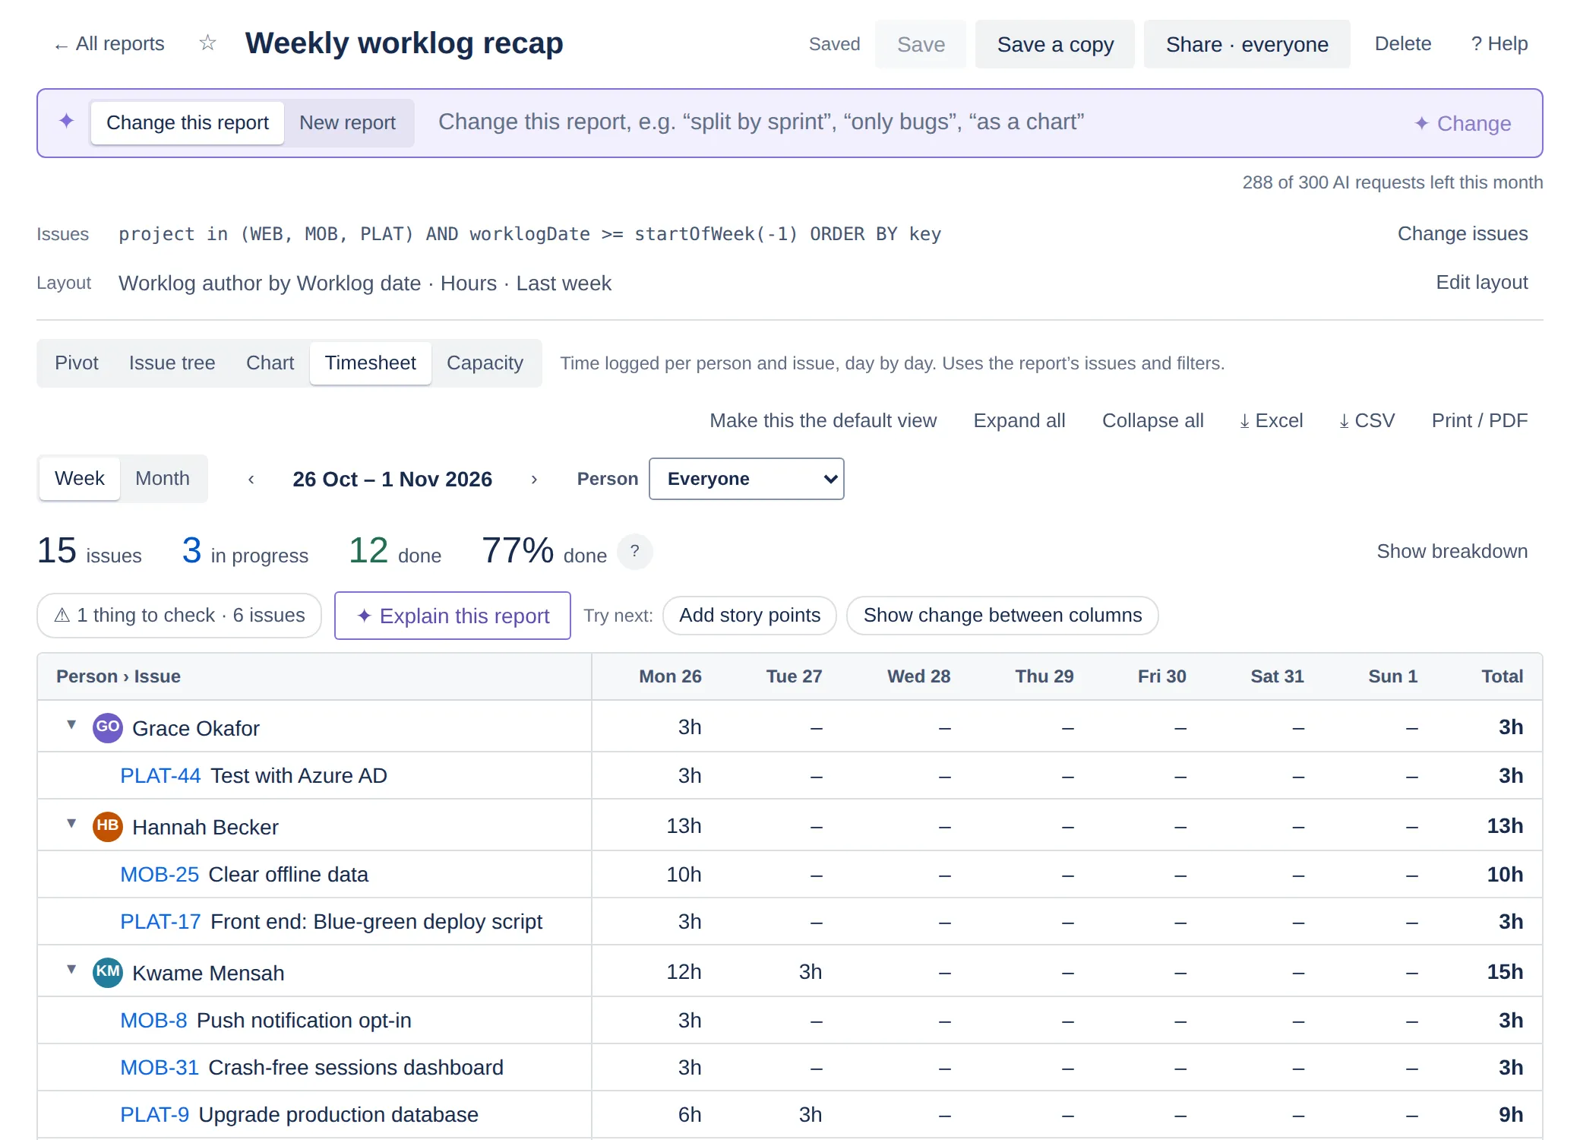Open the Chart tab
The image size is (1580, 1140).
270,363
